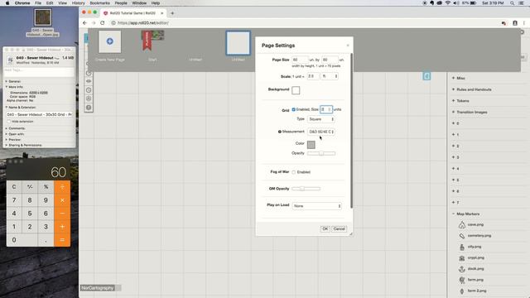530x298 pixels.
Task: Open Notification Center icon in menu bar
Action: (x=521, y=3)
